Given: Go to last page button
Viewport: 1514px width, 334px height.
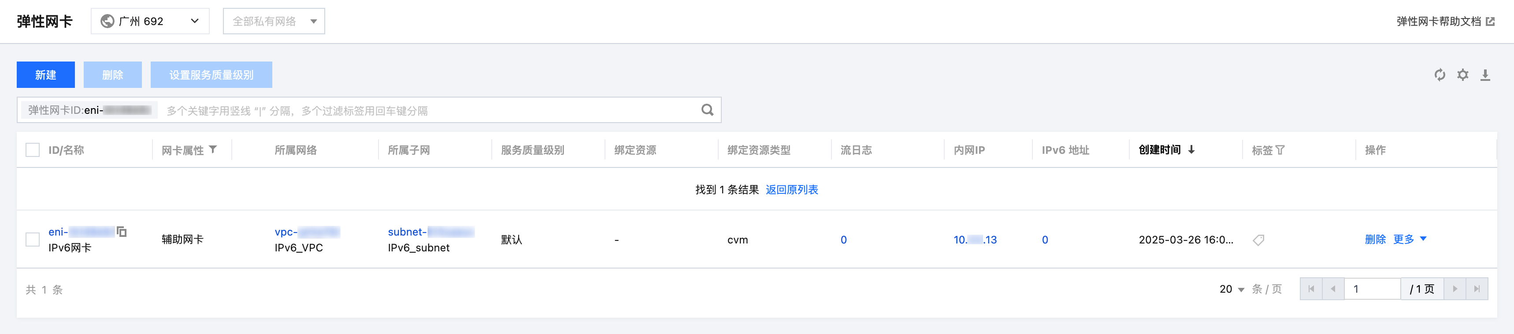Looking at the screenshot, I should (x=1477, y=289).
